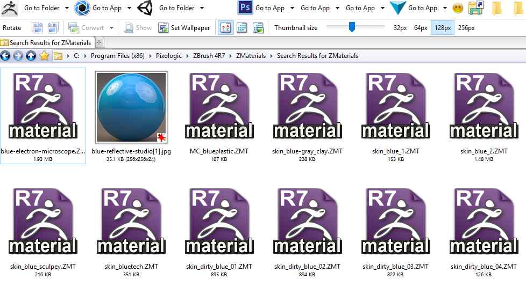Select skin_blue_sculpey.ZMT material icon

point(43,221)
